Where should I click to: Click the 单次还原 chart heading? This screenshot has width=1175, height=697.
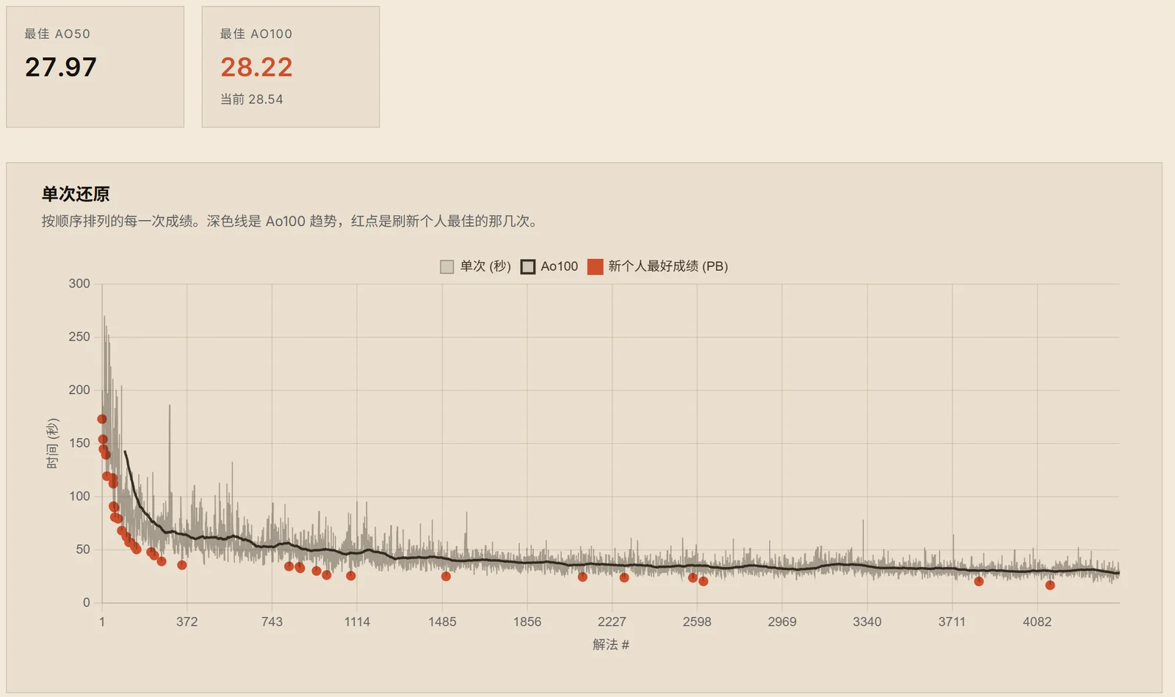point(76,194)
